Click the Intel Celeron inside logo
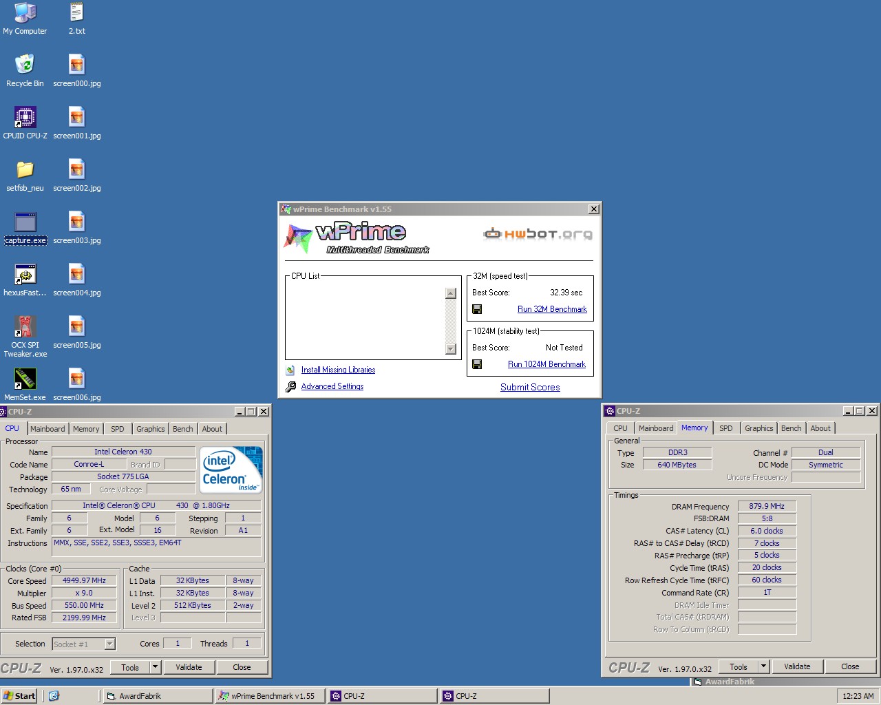 (231, 470)
